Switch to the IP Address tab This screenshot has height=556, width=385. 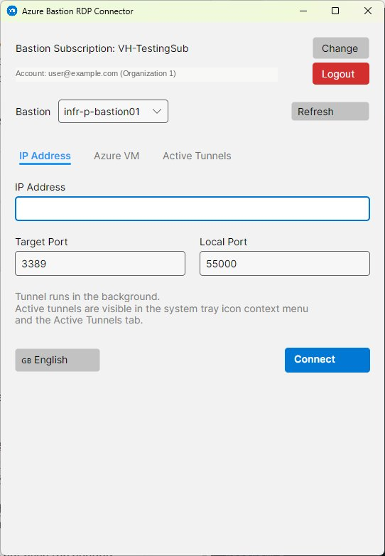[x=45, y=156]
